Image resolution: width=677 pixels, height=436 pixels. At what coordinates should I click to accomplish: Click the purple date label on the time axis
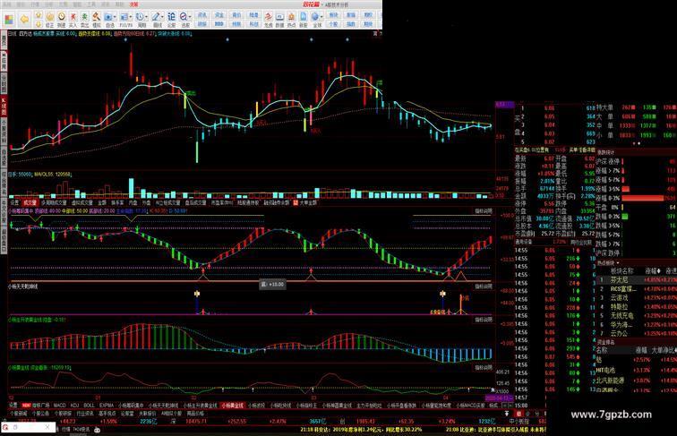[500, 398]
